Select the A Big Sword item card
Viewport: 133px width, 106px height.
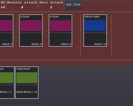(x=27, y=83)
